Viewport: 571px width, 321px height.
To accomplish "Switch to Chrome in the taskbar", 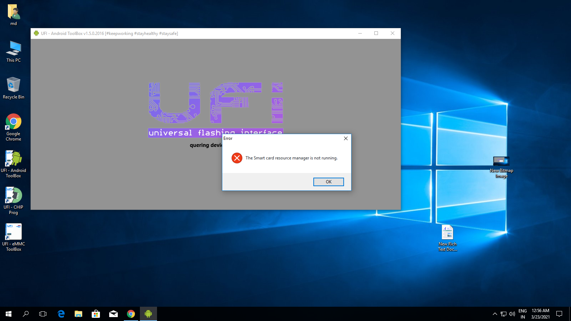I will click(131, 314).
